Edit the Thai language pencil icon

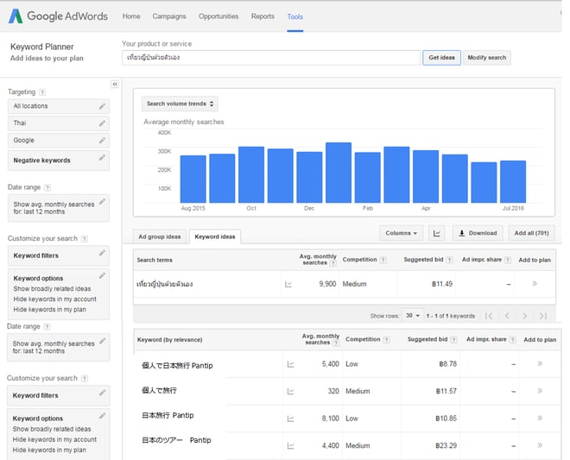click(102, 123)
